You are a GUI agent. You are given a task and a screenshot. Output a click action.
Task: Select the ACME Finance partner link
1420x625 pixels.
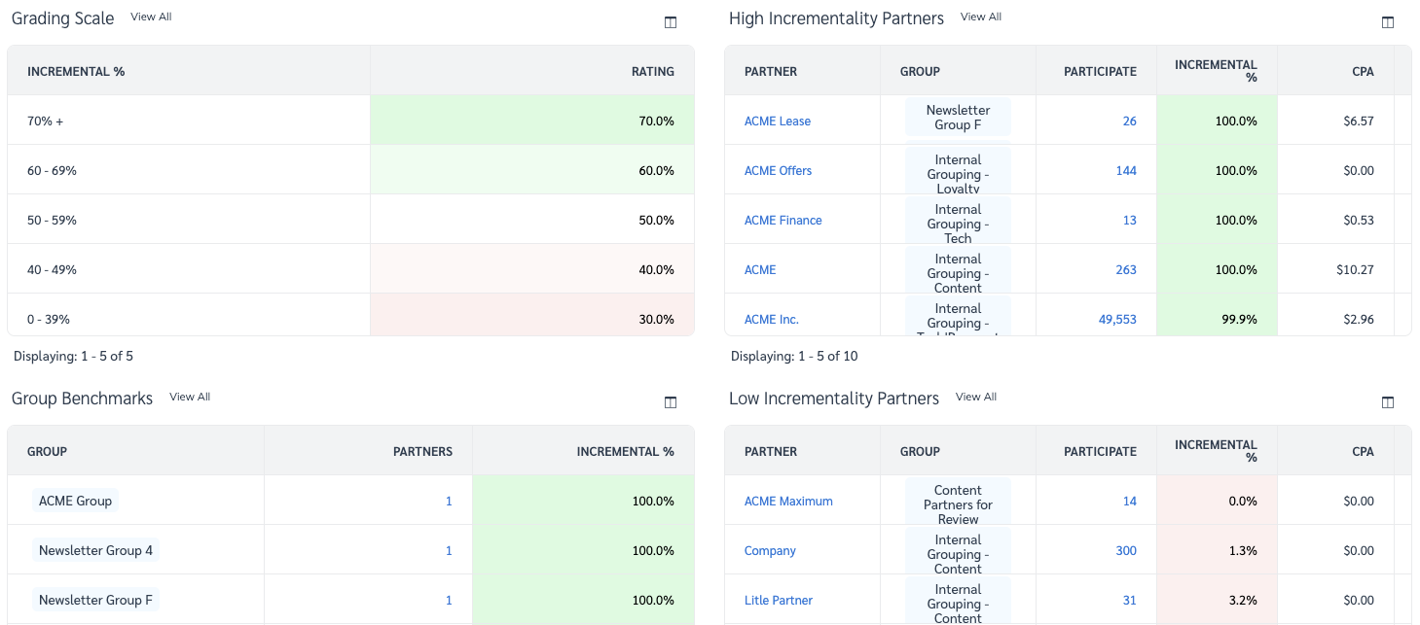[783, 220]
